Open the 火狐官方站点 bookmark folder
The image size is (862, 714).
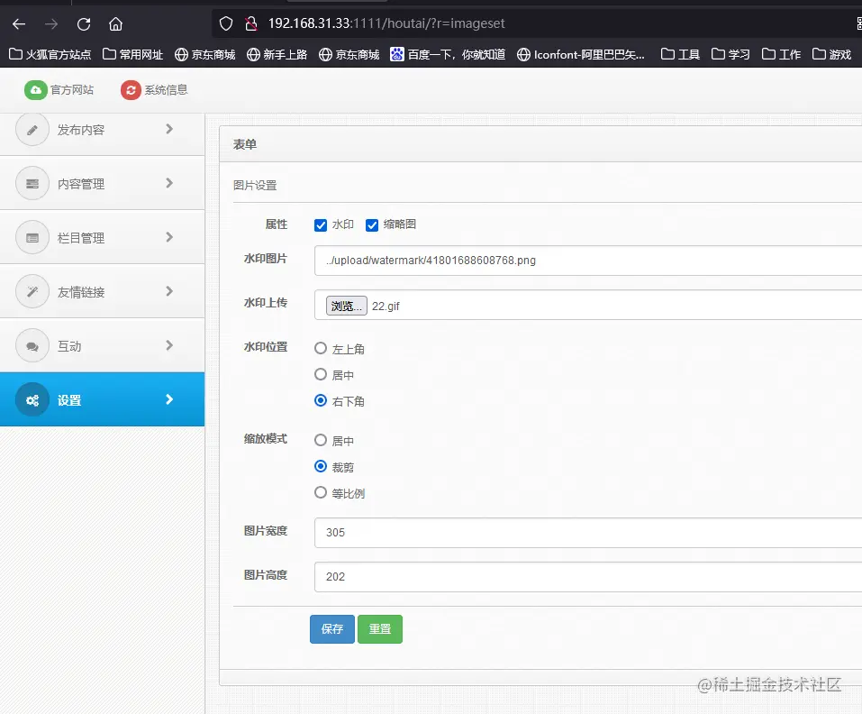[50, 54]
